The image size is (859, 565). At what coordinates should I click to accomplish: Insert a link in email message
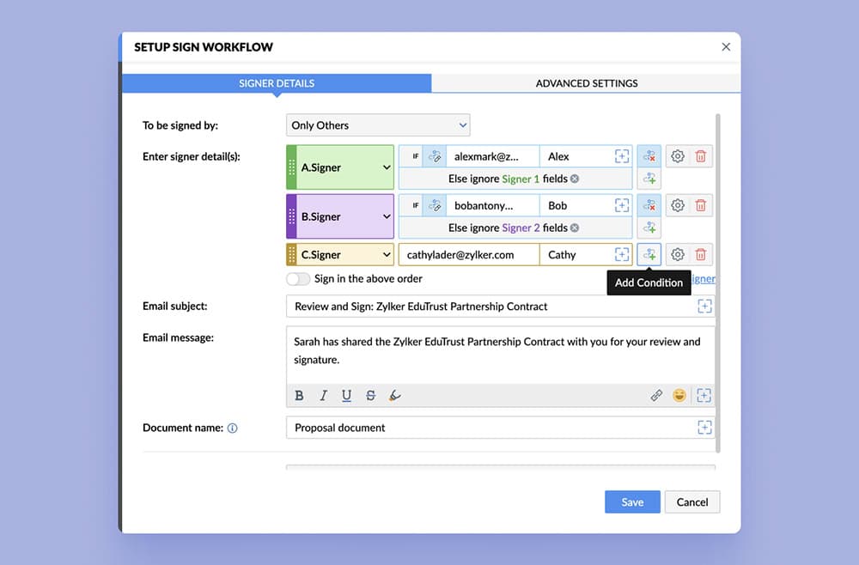656,395
